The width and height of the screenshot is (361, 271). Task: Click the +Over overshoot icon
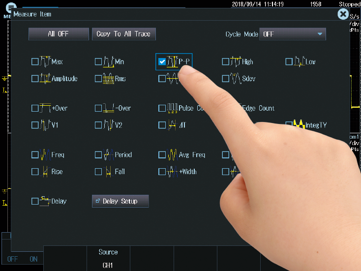pos(45,108)
